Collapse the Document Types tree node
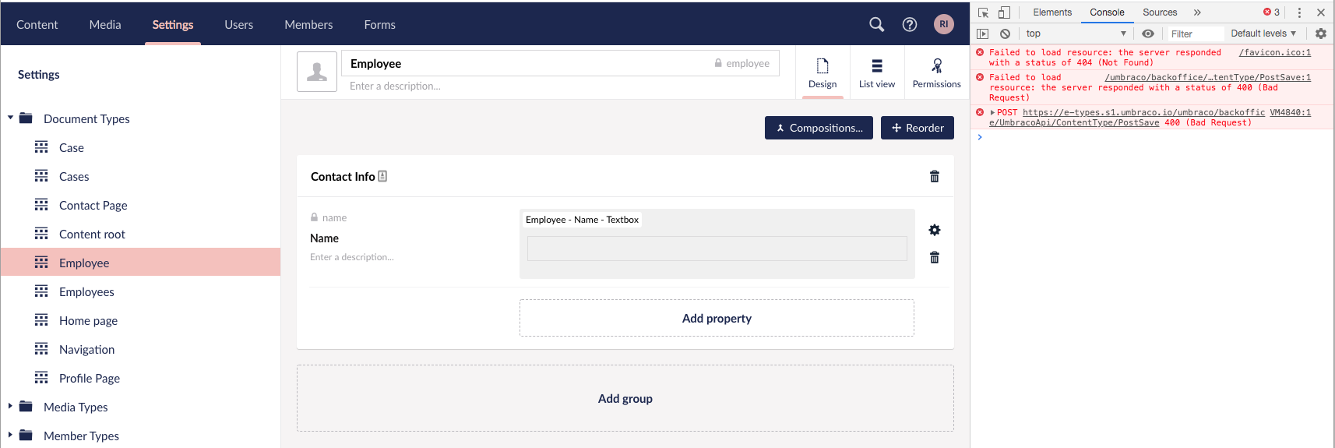This screenshot has height=448, width=1335. tap(10, 118)
